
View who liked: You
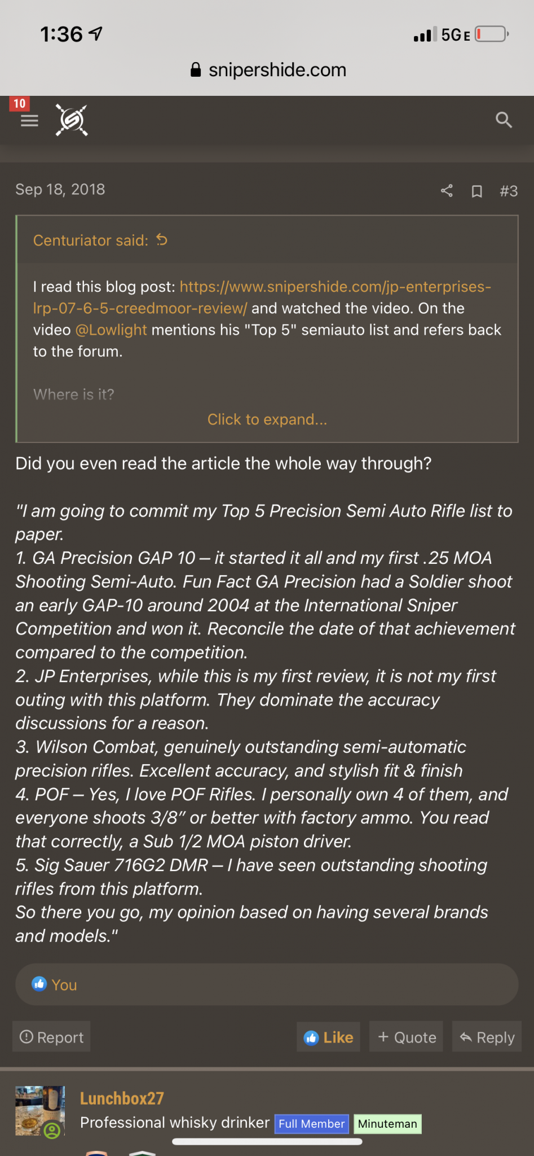coord(64,985)
